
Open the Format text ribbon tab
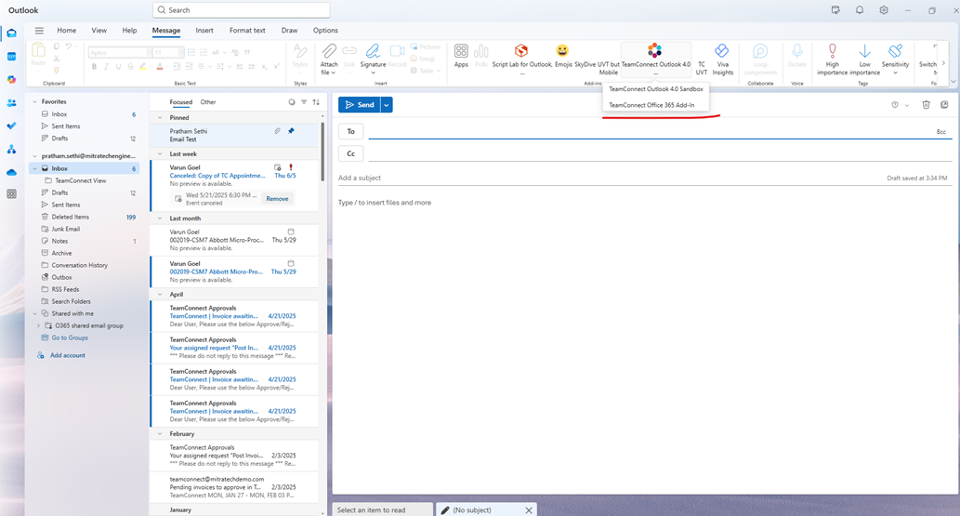click(x=247, y=30)
